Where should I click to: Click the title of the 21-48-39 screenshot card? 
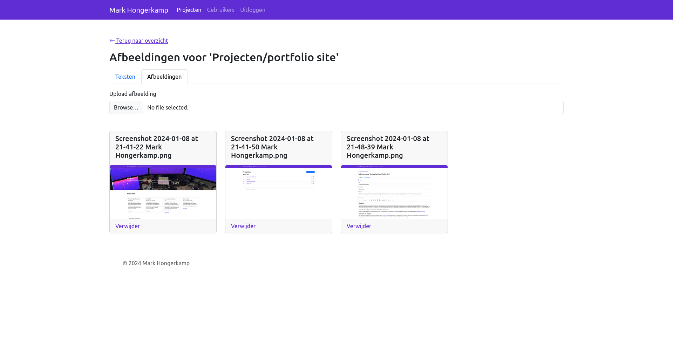click(388, 147)
